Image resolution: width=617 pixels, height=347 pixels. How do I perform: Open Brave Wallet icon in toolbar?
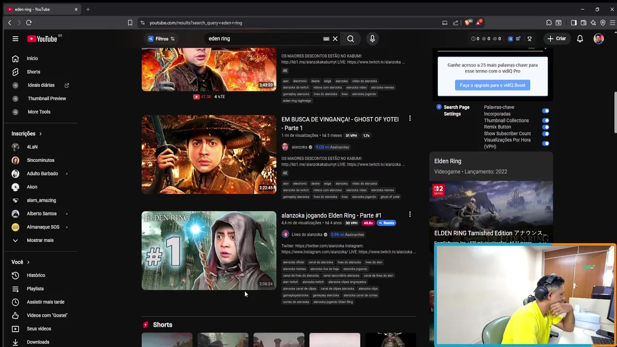(x=583, y=23)
